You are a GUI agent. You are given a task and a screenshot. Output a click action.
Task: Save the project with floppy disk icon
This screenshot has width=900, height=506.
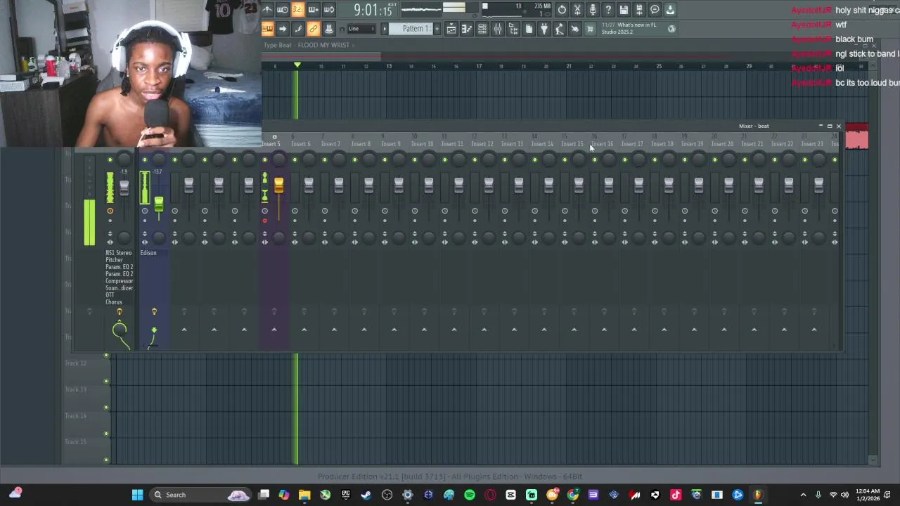click(x=624, y=10)
